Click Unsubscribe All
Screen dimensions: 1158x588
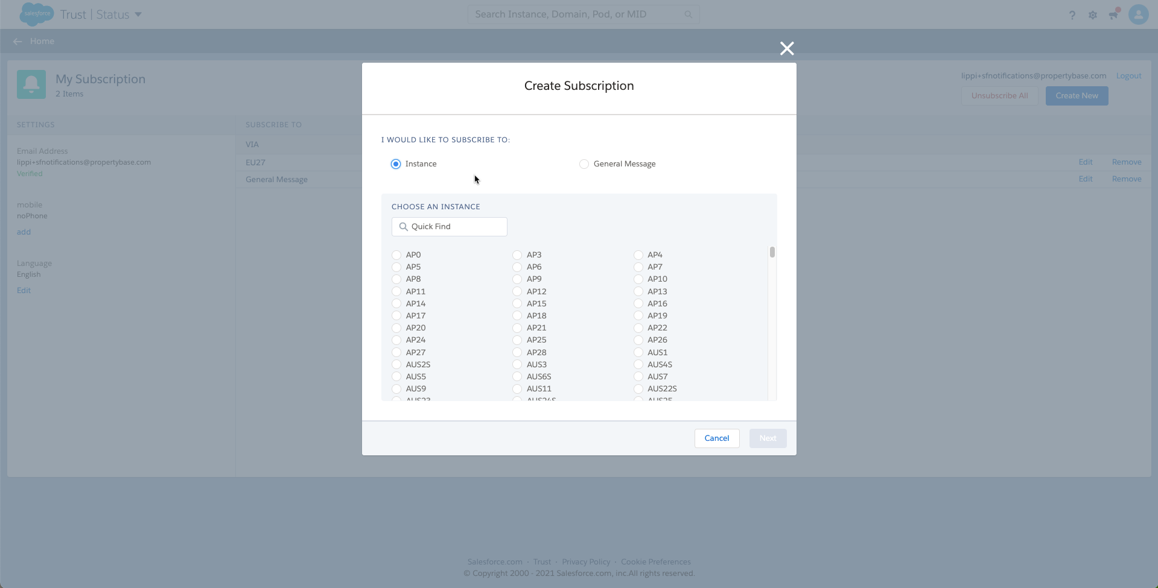point(999,96)
